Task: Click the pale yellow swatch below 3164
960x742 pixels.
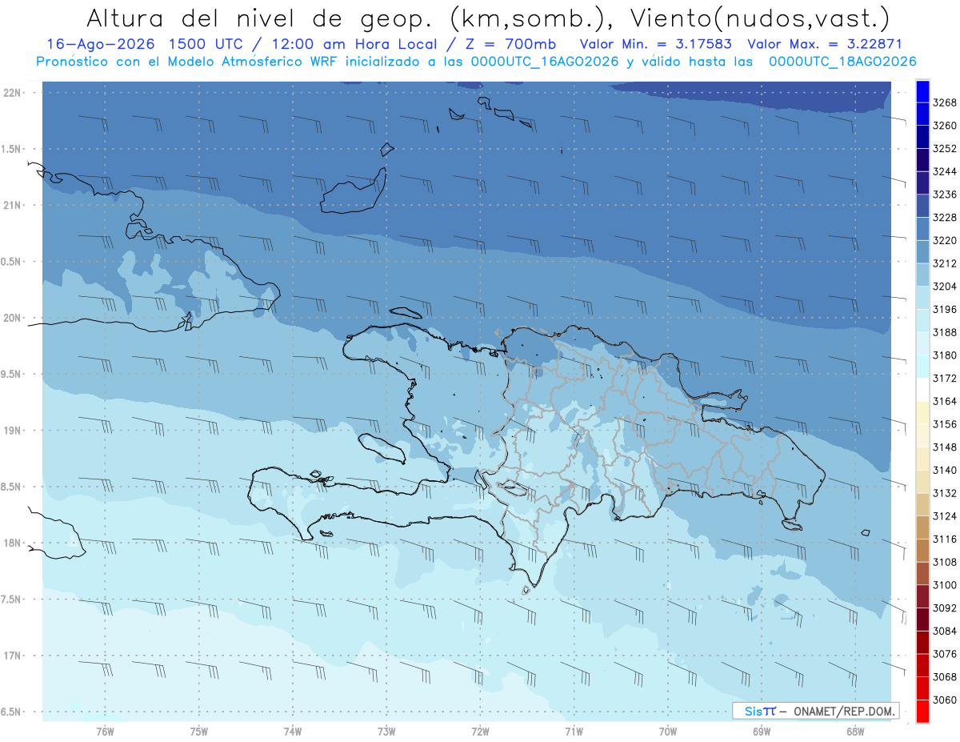Action: (922, 412)
